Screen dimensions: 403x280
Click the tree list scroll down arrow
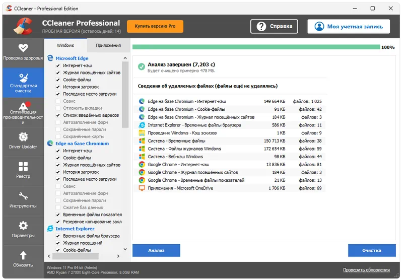click(x=125, y=249)
